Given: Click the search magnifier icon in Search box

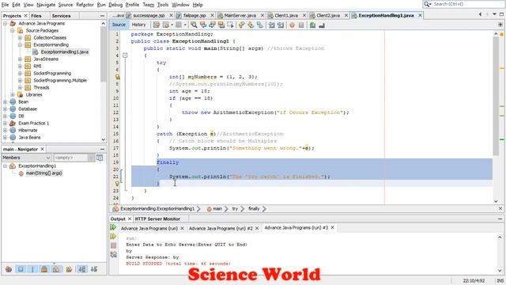Looking at the screenshot, I should tap(428, 4).
